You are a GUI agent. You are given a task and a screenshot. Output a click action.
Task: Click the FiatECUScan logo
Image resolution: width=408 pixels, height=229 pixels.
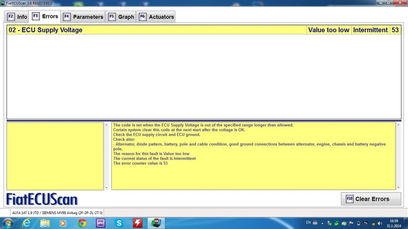pyautogui.click(x=42, y=199)
